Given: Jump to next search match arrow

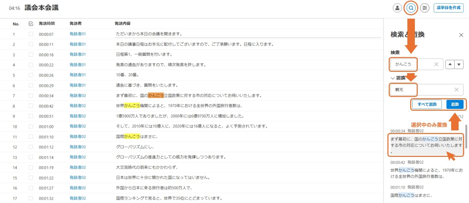Looking at the screenshot, I should [459, 64].
